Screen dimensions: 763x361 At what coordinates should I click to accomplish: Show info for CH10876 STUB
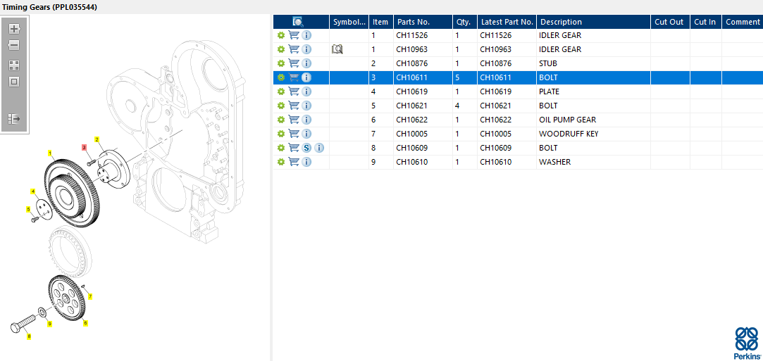coord(306,63)
